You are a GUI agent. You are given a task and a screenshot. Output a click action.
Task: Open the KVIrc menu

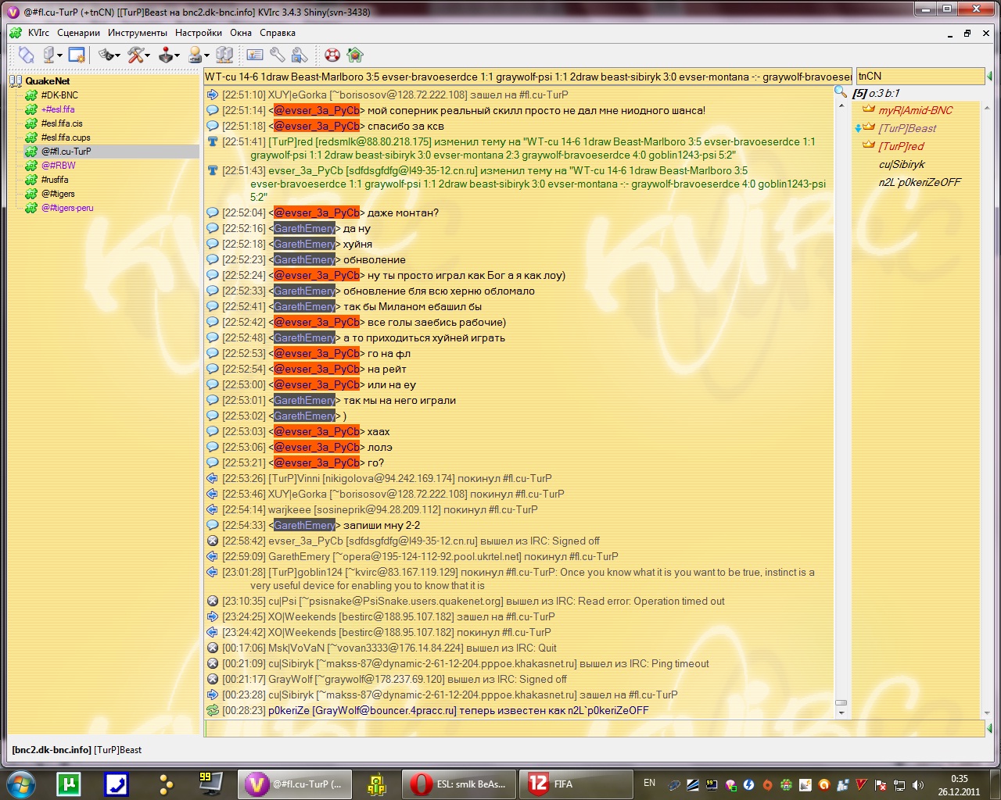point(38,33)
